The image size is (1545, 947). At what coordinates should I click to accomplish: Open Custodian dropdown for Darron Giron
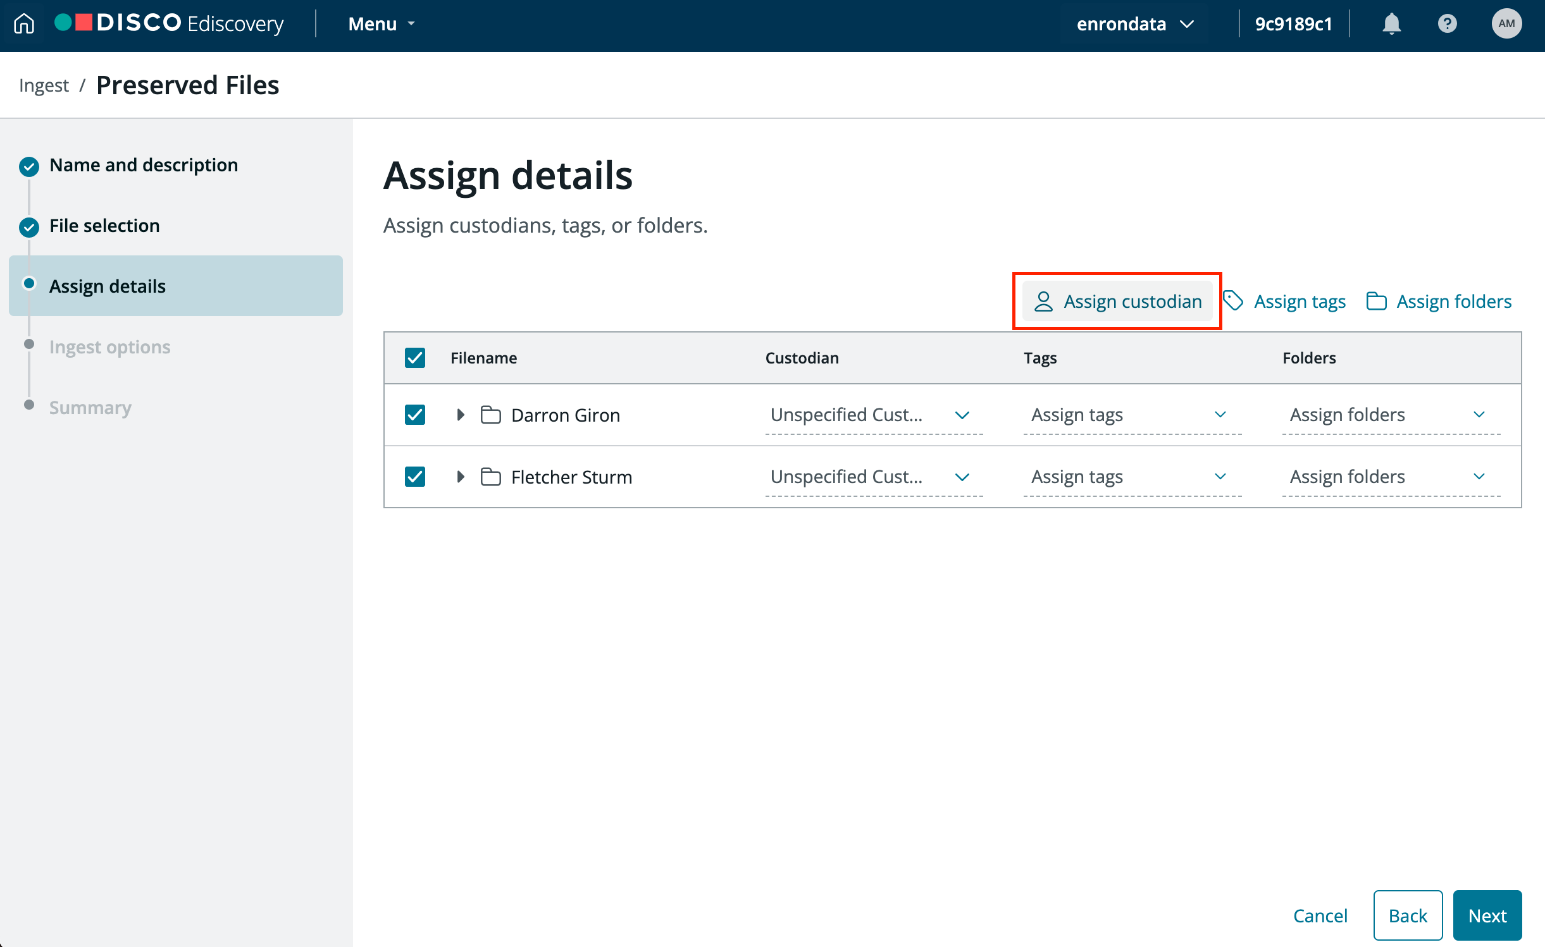pyautogui.click(x=874, y=415)
